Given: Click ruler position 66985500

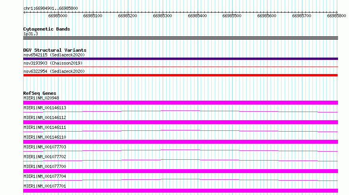Looking at the screenshot, I should pos(232,16).
